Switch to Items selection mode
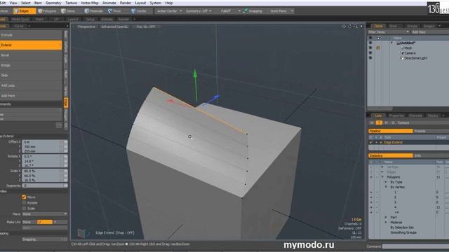 [x=68, y=11]
